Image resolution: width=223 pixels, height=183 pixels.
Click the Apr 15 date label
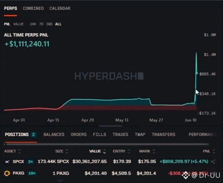click(53, 120)
